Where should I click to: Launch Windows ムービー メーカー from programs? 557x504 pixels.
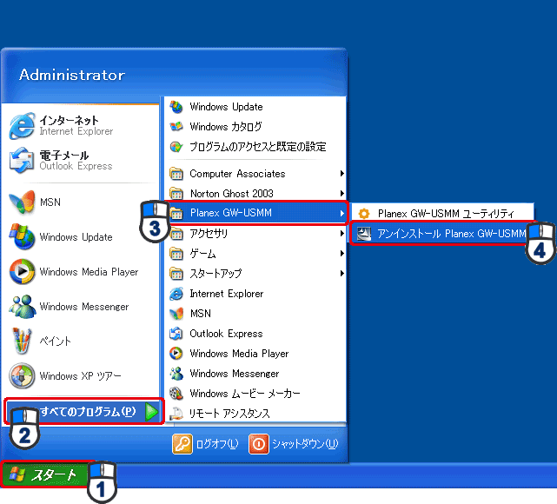[x=256, y=393]
